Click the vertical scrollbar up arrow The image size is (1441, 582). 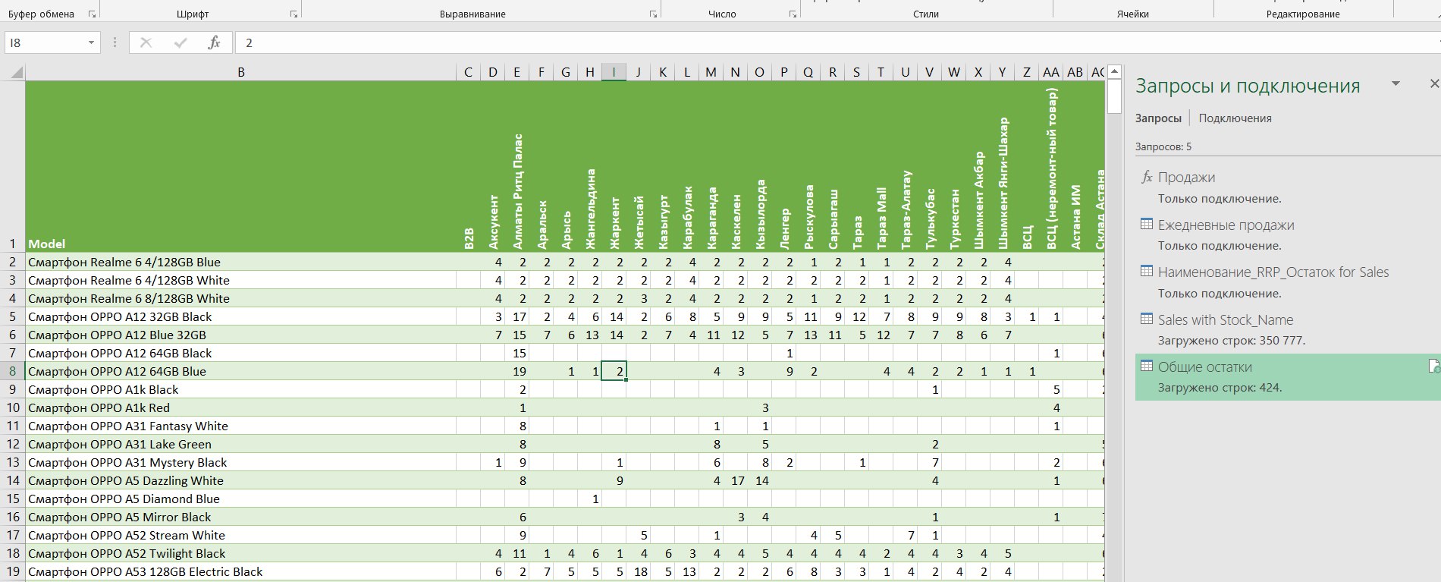click(1114, 72)
